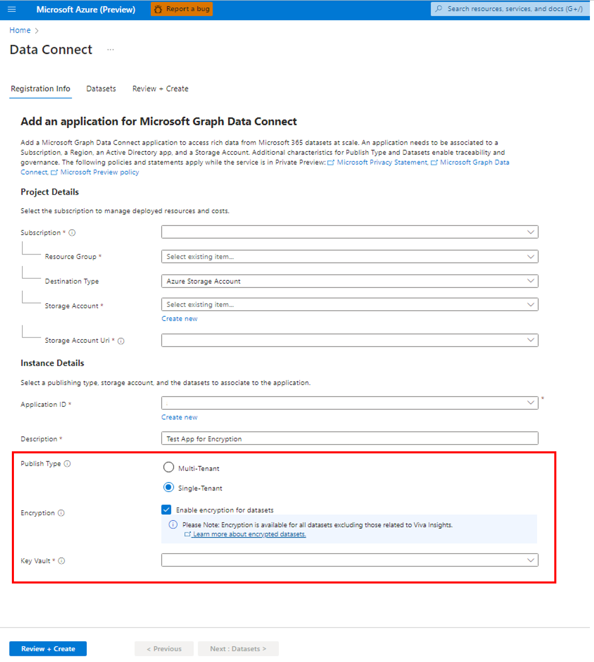Select the Single-Tenant radio button
Image resolution: width=594 pixels, height=662 pixels.
point(169,486)
